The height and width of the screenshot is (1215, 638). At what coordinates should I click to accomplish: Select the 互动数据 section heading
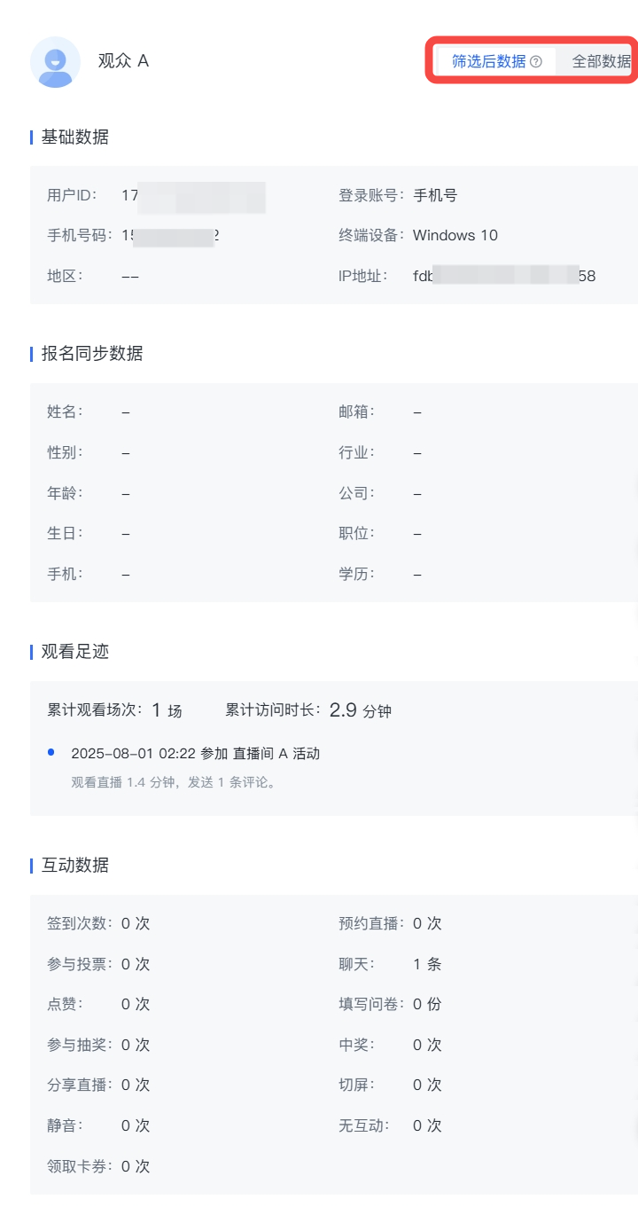(75, 865)
